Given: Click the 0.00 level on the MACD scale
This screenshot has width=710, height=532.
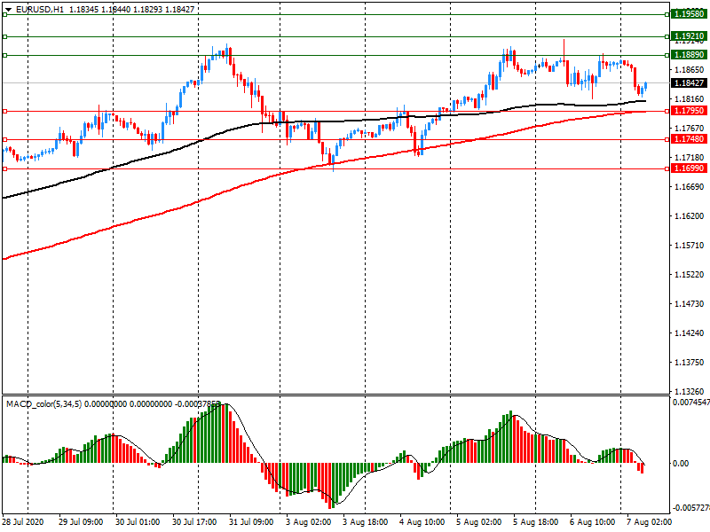Looking at the screenshot, I should [681, 463].
